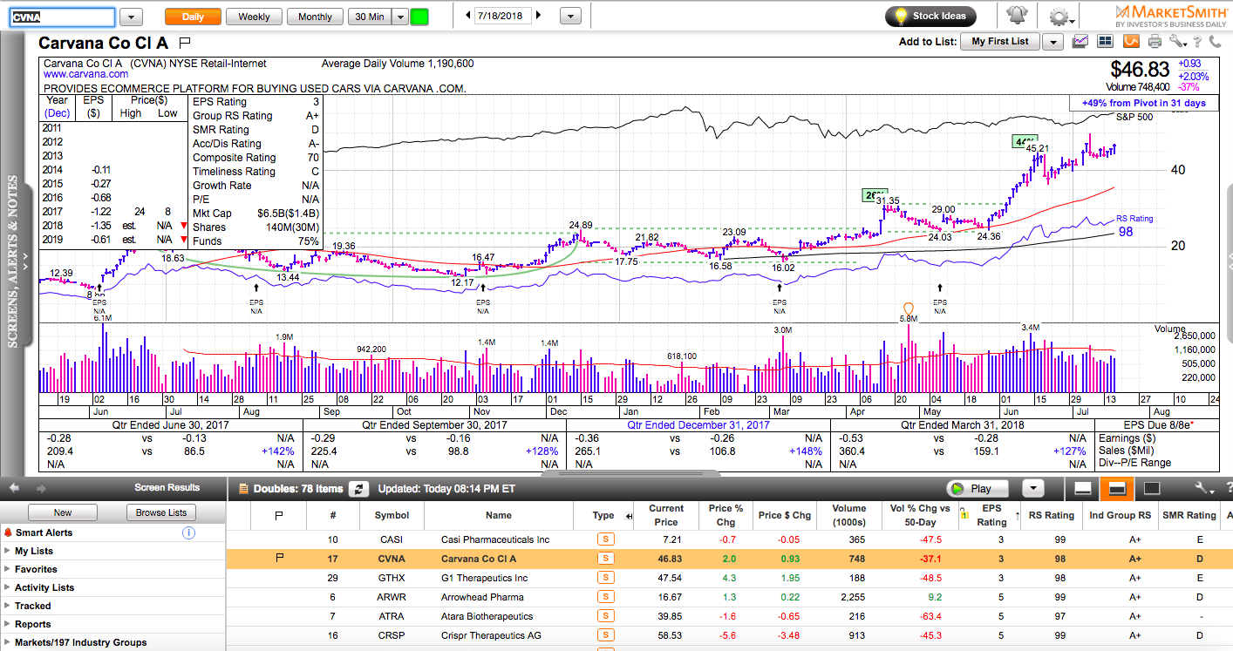Switch to the Daily chart
The image size is (1233, 651).
[193, 17]
